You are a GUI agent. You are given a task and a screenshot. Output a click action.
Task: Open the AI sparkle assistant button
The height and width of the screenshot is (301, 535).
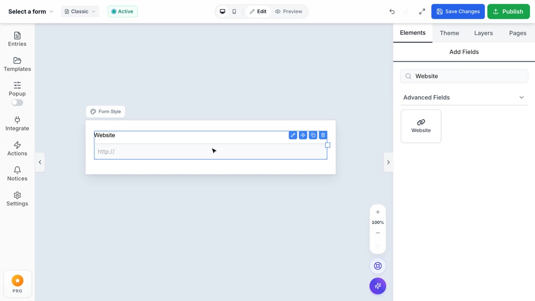click(x=378, y=286)
